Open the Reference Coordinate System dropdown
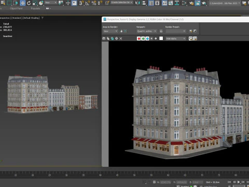249x187 pixels. point(51,3)
